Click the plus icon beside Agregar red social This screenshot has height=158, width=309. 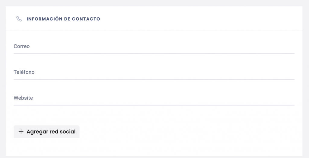pyautogui.click(x=21, y=132)
